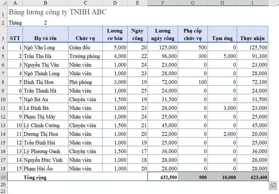Select the Lương cơ bản cell 5,000
279x194 pixels.
115,47
